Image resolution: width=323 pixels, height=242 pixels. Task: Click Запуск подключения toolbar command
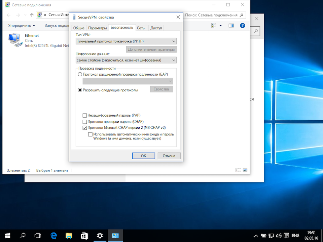[x=57, y=26]
